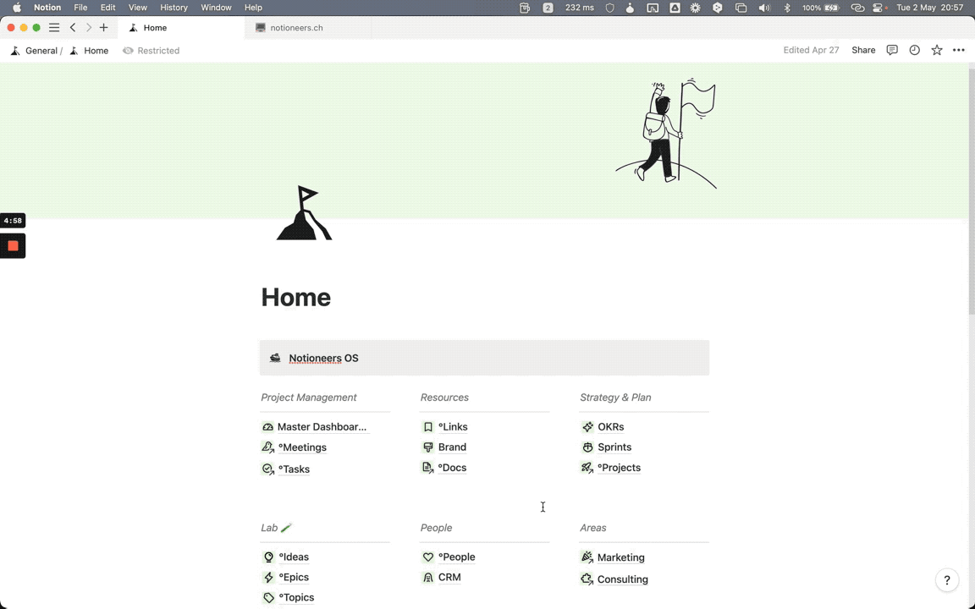Click the lightning bolt icon beside °Epics
This screenshot has height=609, width=975.
(268, 578)
